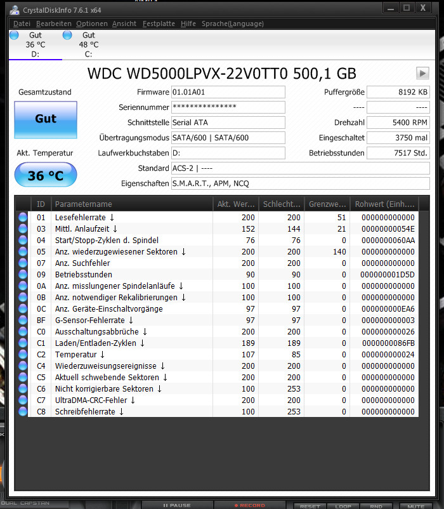444x509 pixels.
Task: Click raw value 0000000060AA in Start/Stopp row
Action: [x=388, y=240]
